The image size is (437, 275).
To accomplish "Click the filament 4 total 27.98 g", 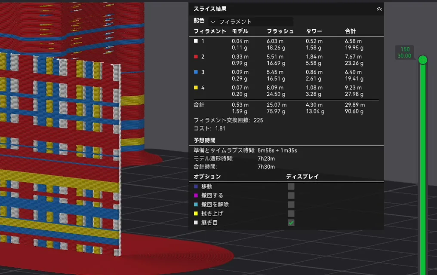I will [x=354, y=94].
